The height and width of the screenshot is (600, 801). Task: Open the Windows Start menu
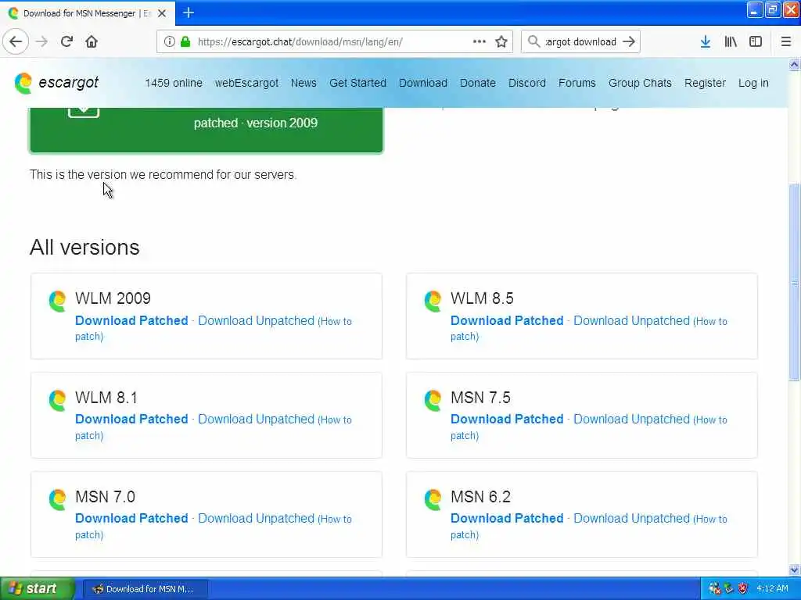pos(38,589)
